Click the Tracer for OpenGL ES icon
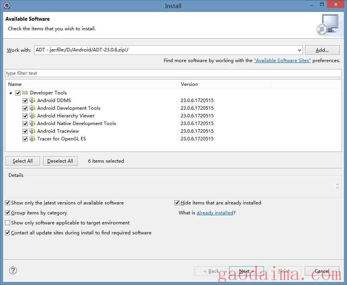The height and width of the screenshot is (285, 347). (32, 139)
